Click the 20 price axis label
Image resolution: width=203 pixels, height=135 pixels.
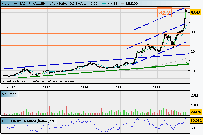tap(193, 51)
